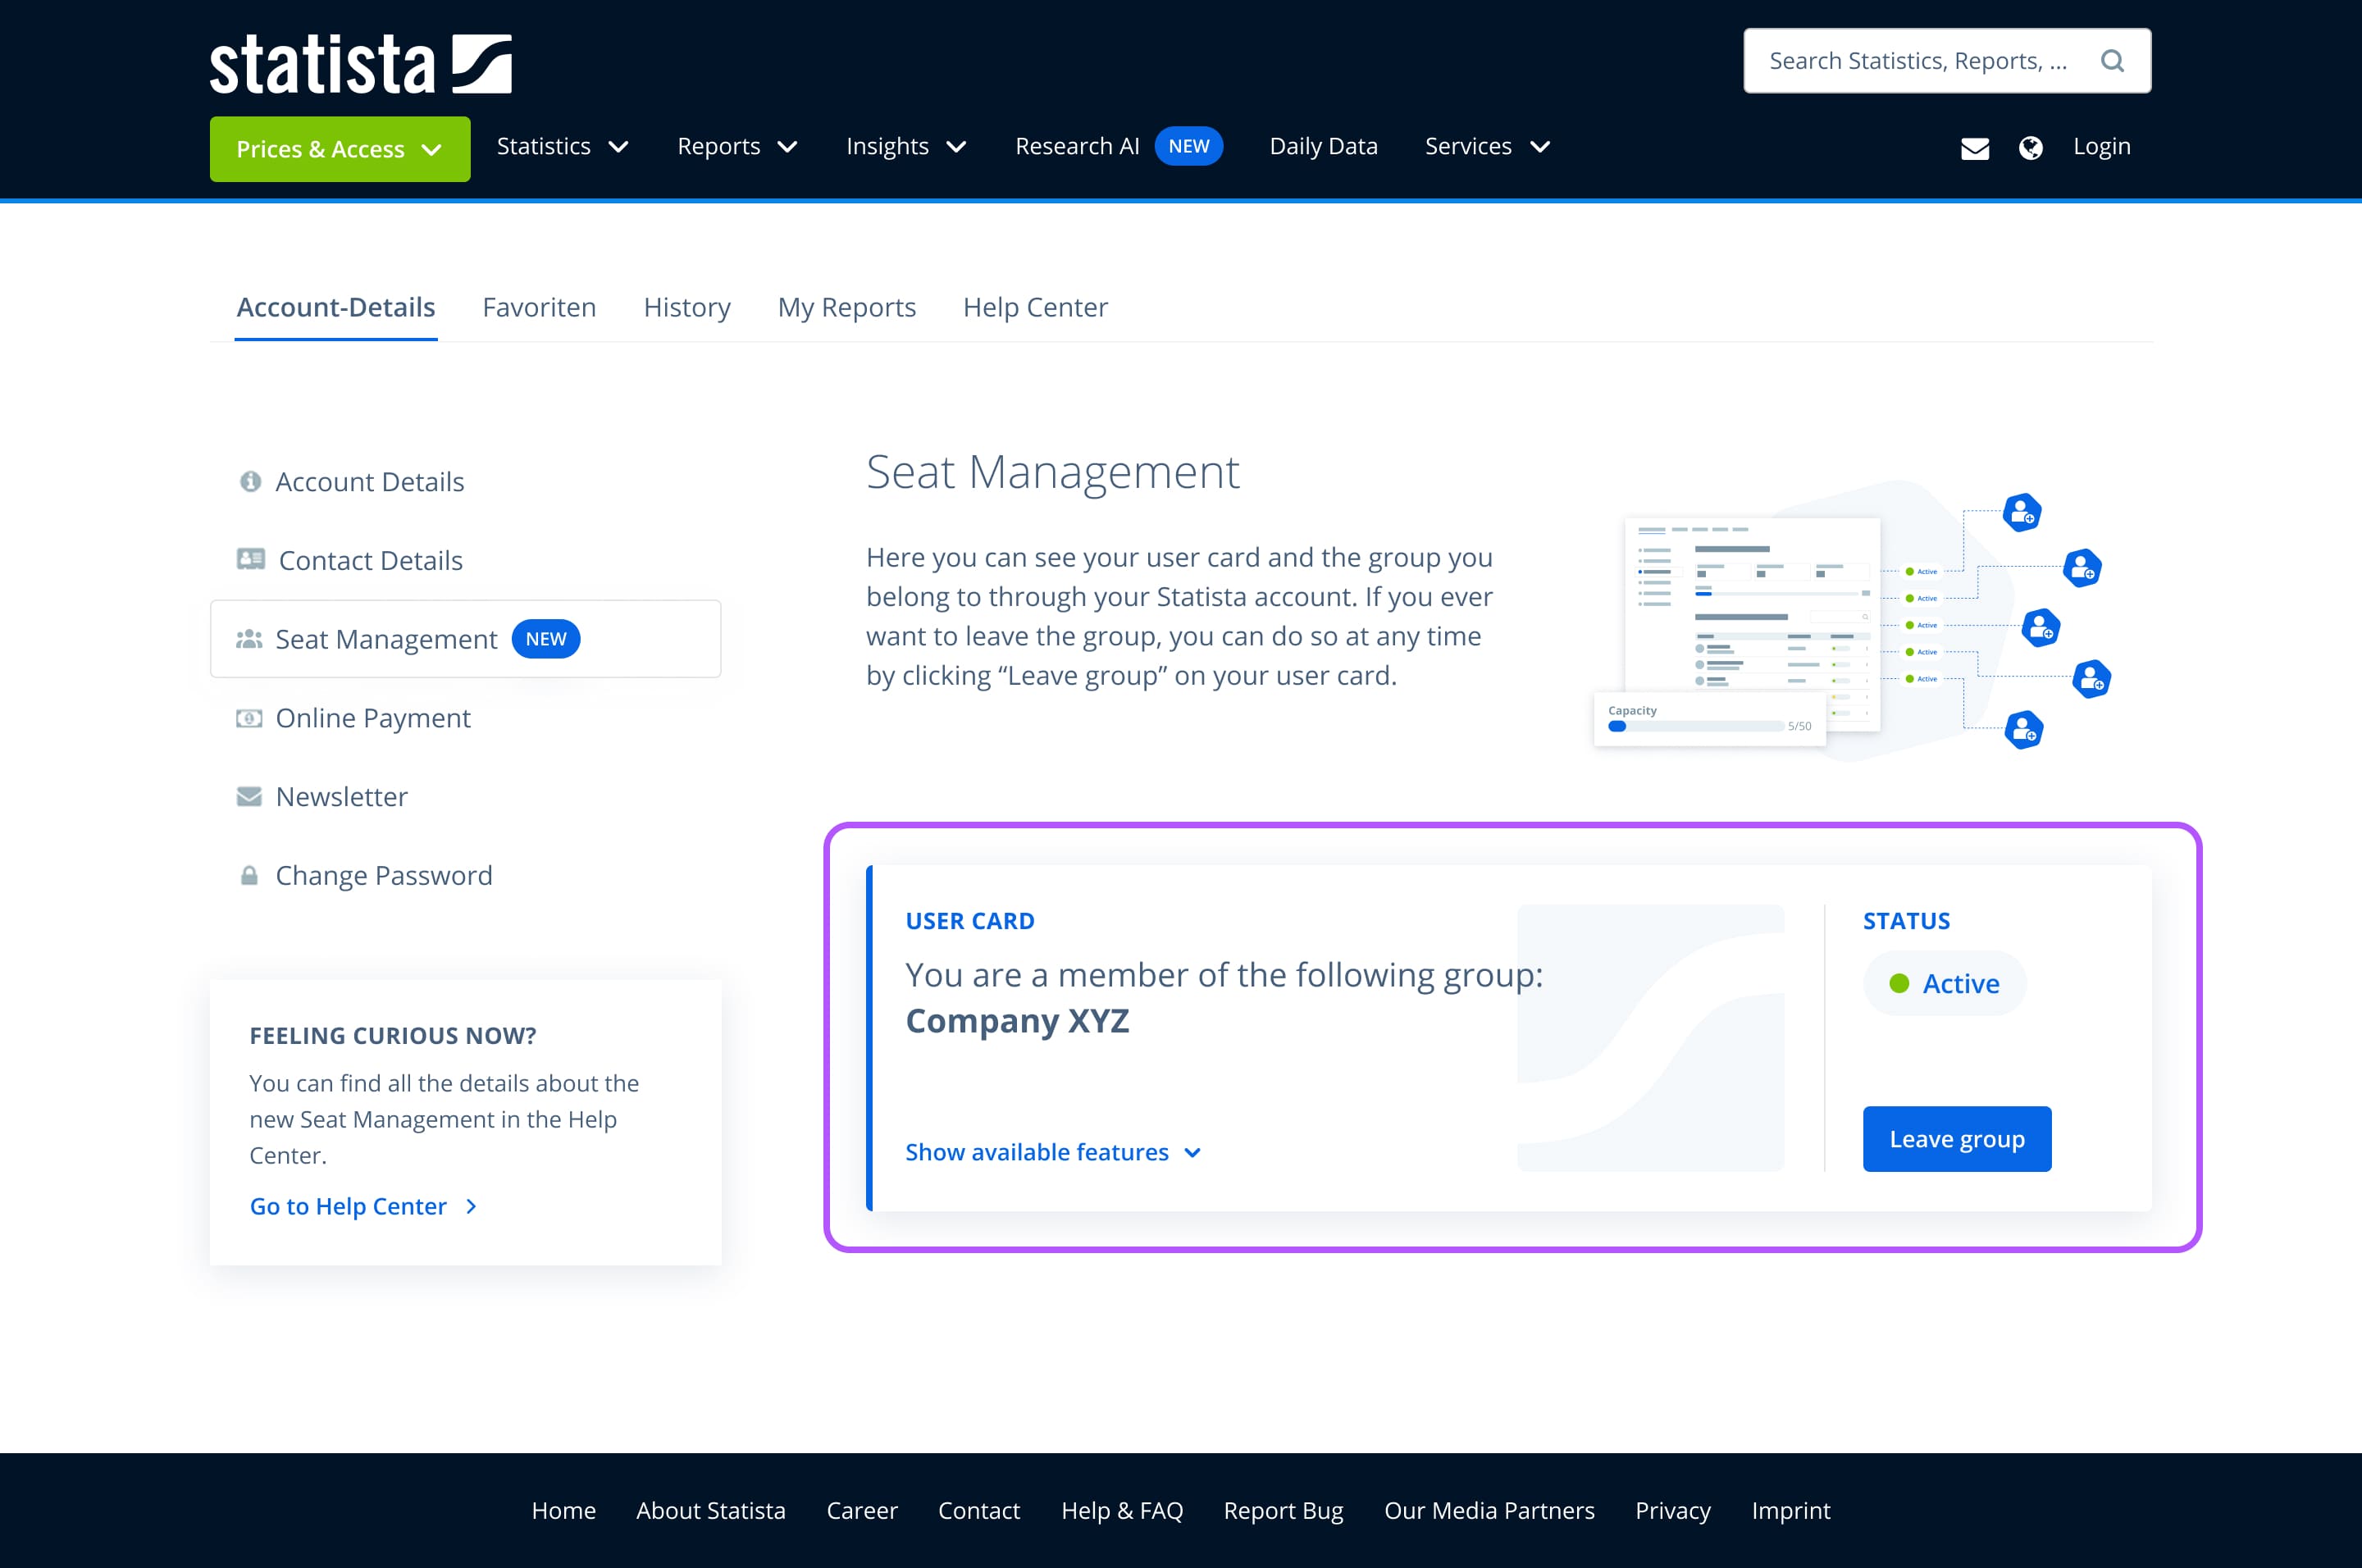Open the Statistics dropdown menu
The image size is (2362, 1568).
[562, 147]
